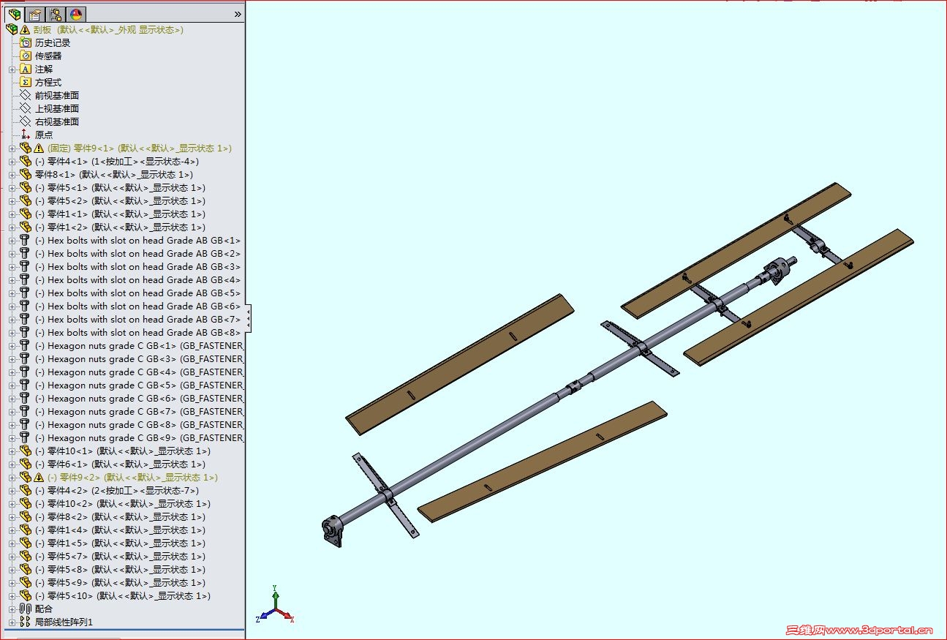Expand the 注解 annotations node
947x640 pixels.
tap(12, 69)
